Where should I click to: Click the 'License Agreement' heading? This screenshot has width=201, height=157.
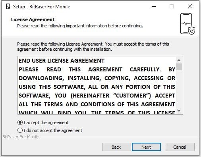(33, 19)
